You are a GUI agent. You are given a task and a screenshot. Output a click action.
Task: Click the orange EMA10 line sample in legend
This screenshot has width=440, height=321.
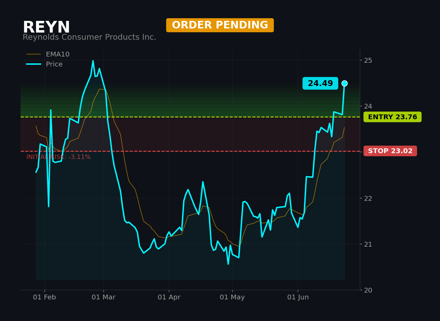(x=34, y=54)
